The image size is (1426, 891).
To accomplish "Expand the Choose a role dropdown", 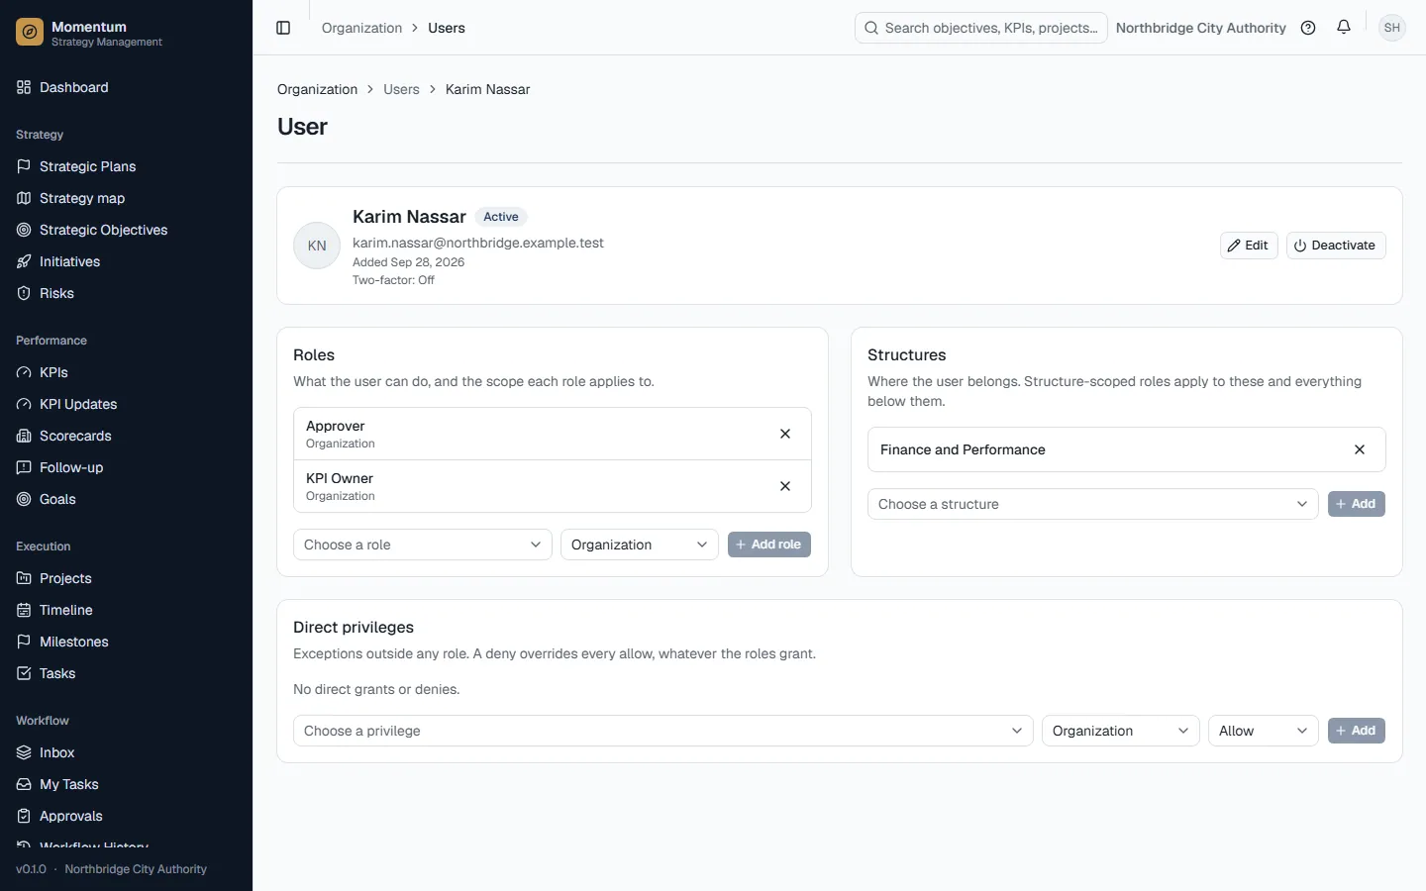I will coord(423,544).
